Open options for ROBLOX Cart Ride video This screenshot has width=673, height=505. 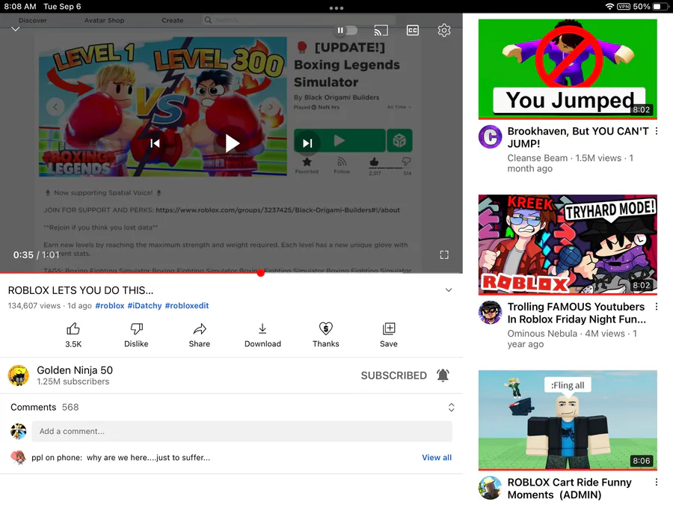pyautogui.click(x=657, y=483)
